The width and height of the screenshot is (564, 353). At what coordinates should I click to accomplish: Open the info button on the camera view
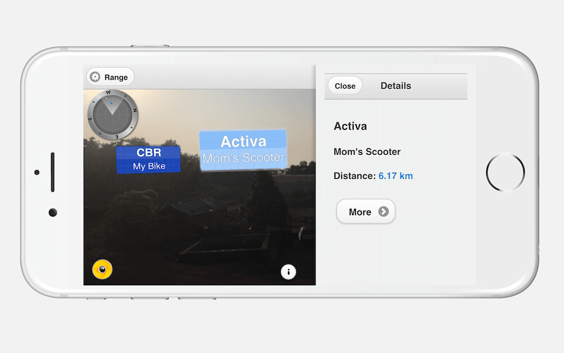288,272
